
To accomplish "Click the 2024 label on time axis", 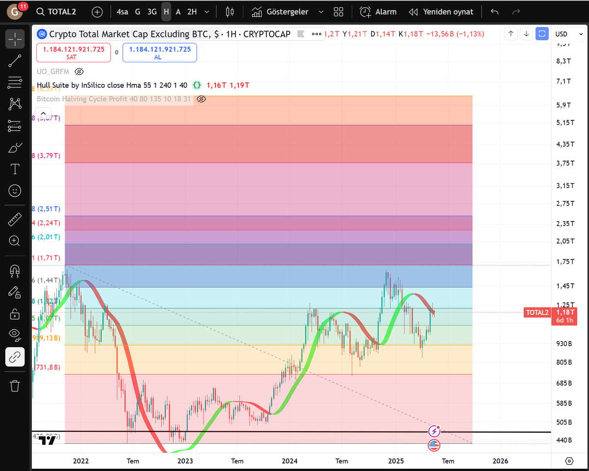I will pos(290,461).
